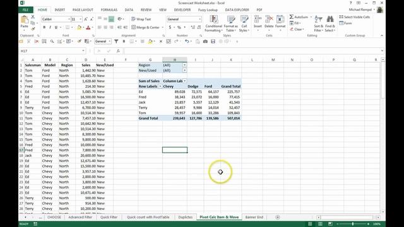Decrease font size with the small A icon
The image size is (404, 227).
click(92, 20)
